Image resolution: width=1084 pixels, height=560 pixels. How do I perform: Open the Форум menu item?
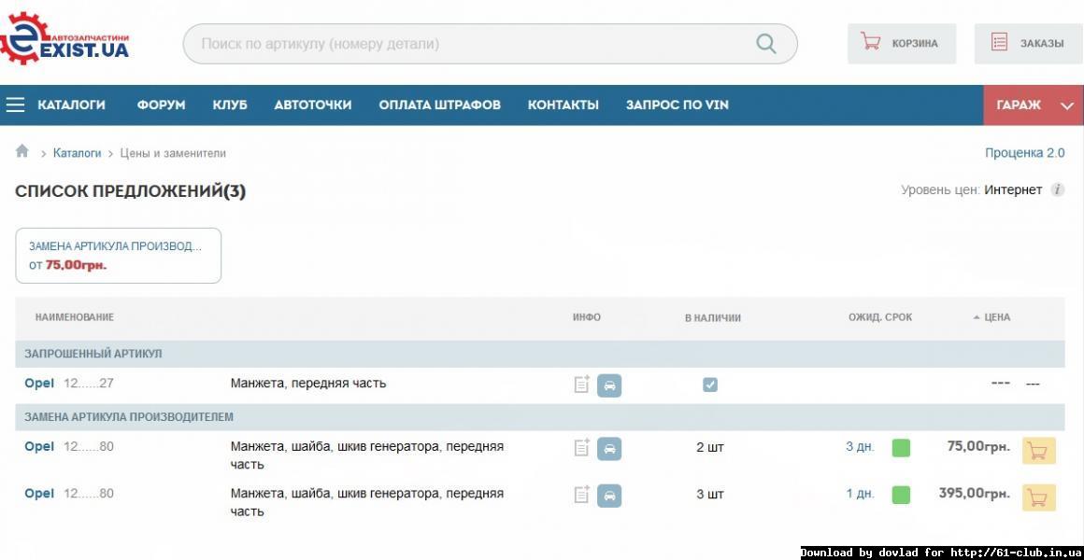(x=161, y=105)
